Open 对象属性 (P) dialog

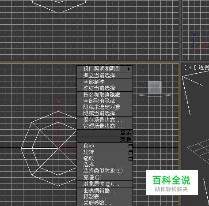click(x=105, y=184)
